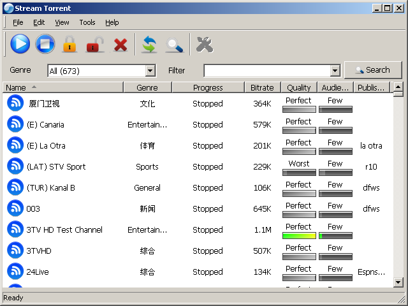Open the Help menu

[x=112, y=23]
